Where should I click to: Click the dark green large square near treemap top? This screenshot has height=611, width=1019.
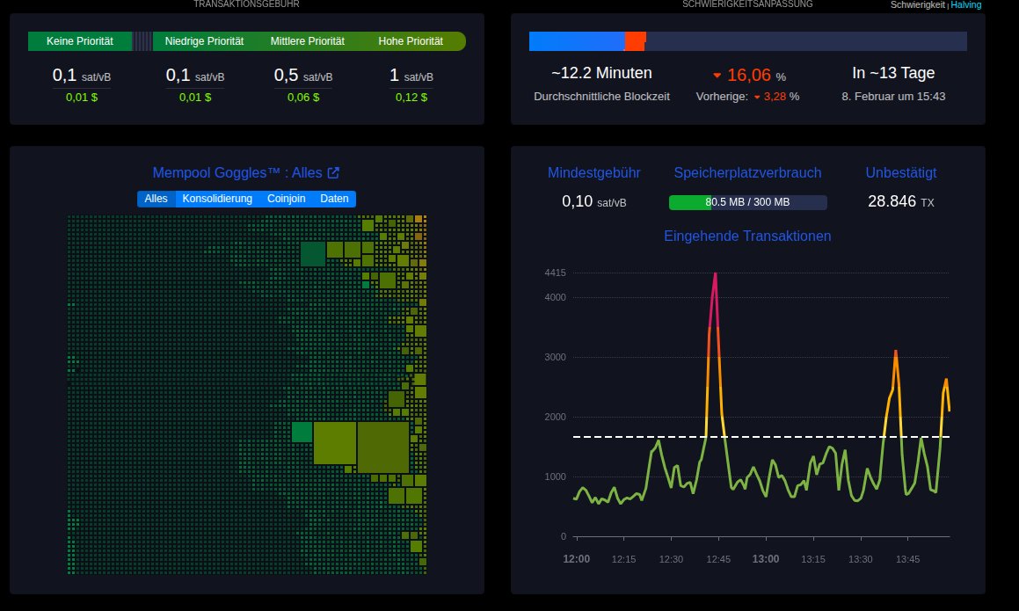tap(313, 253)
